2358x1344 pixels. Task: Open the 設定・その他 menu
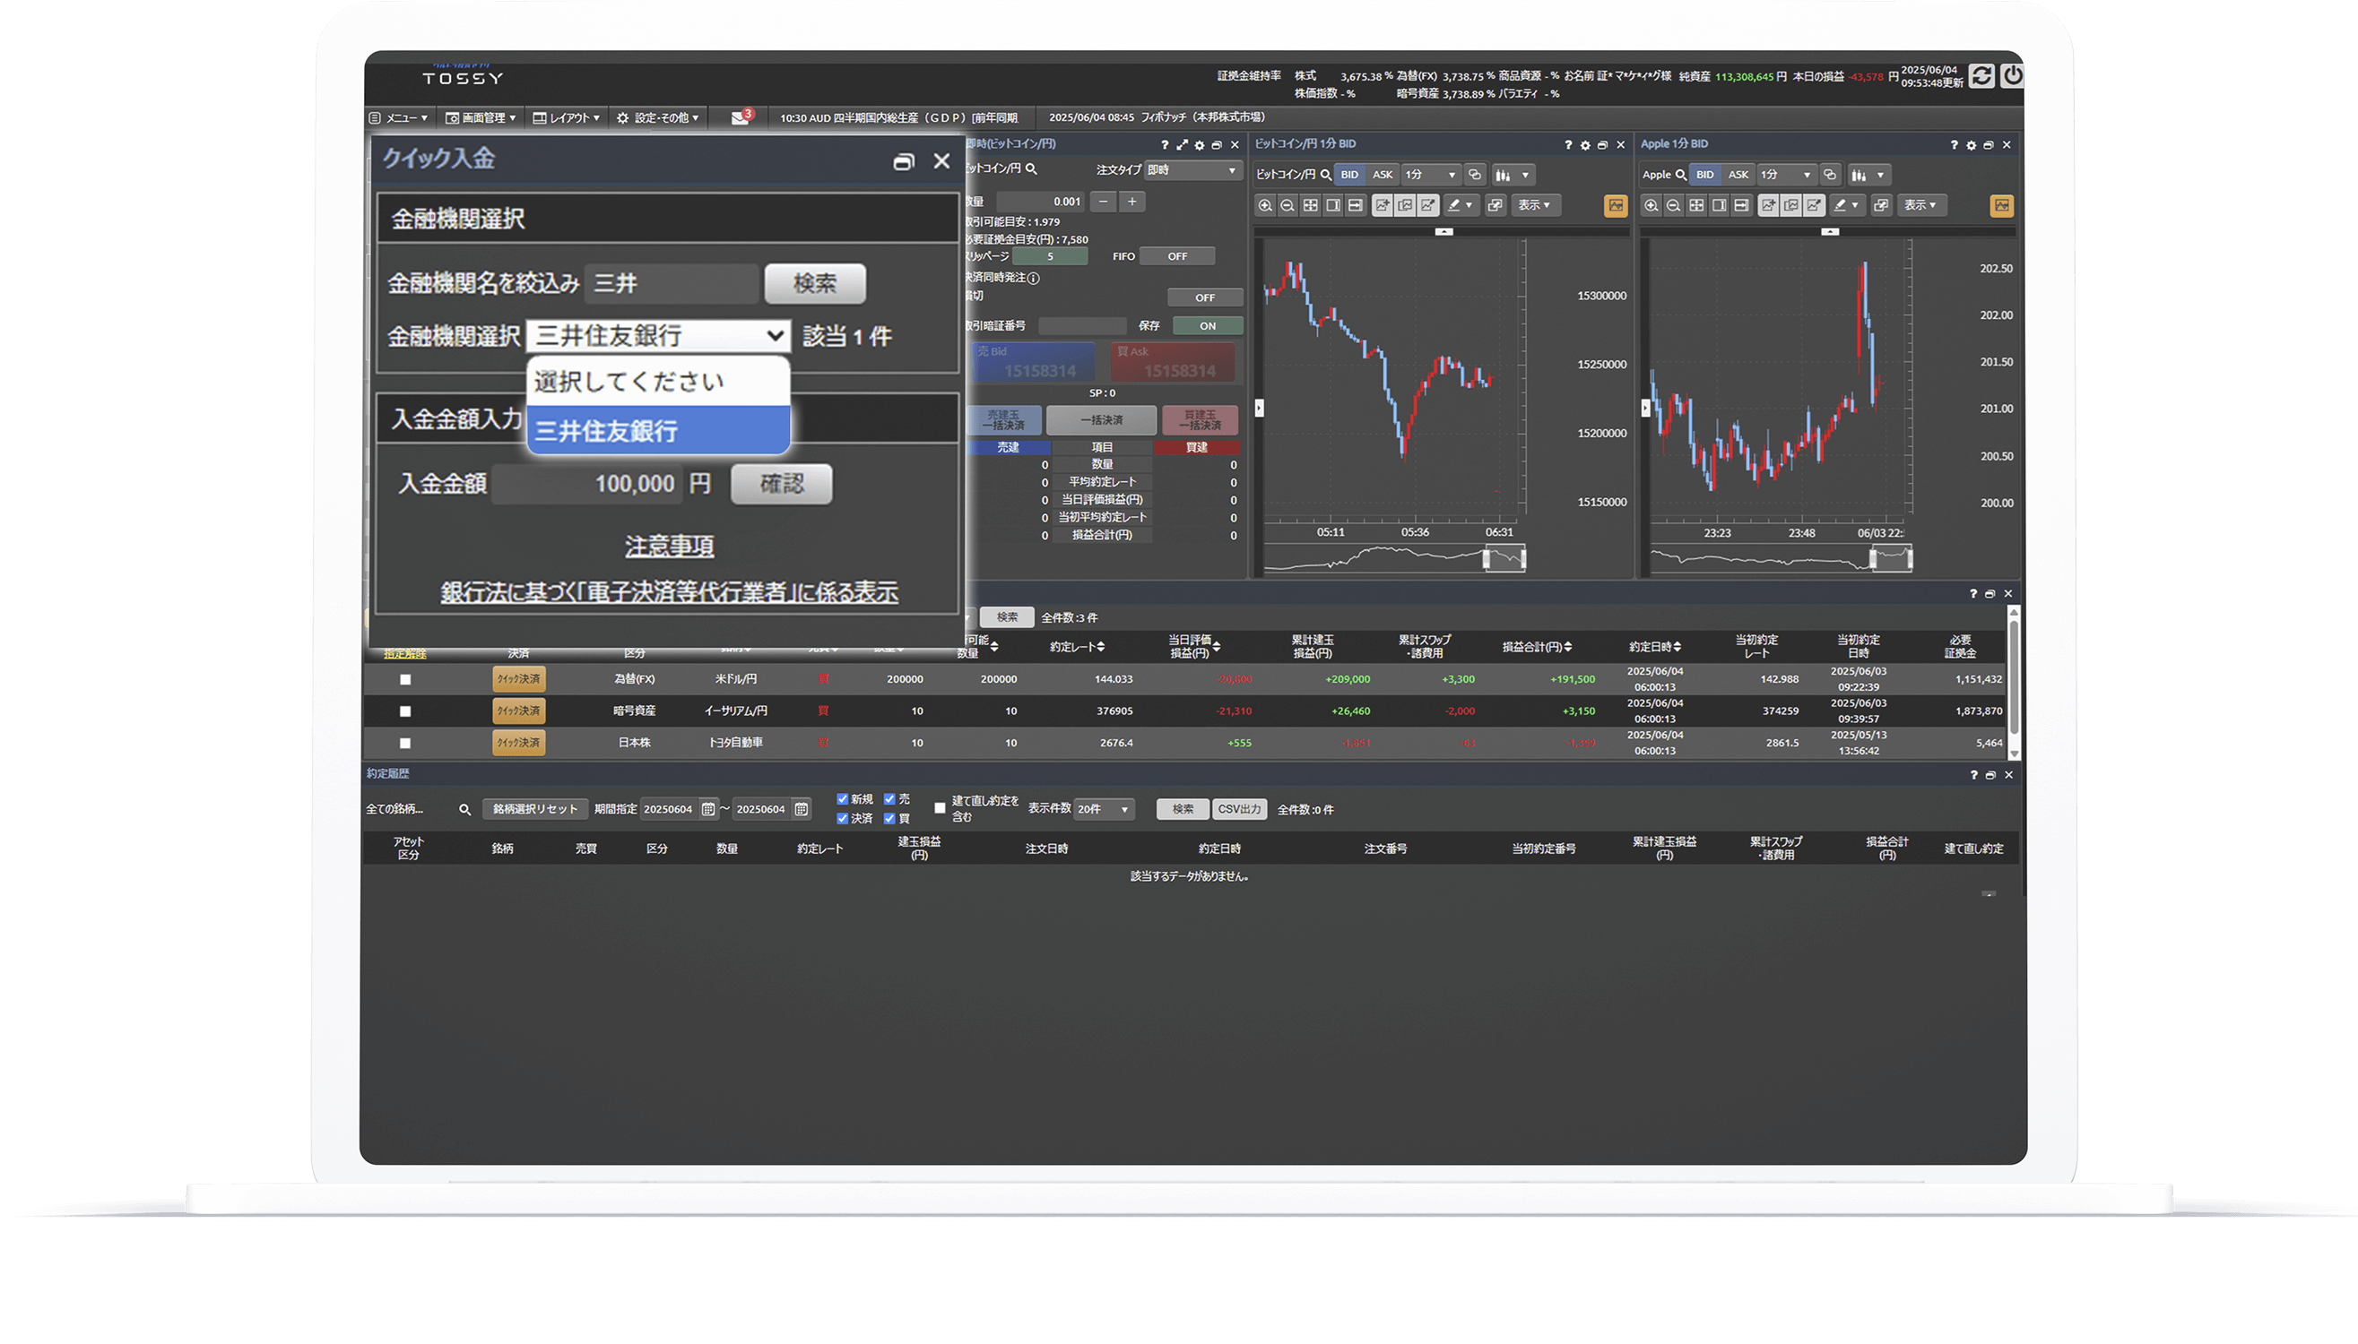click(x=659, y=118)
